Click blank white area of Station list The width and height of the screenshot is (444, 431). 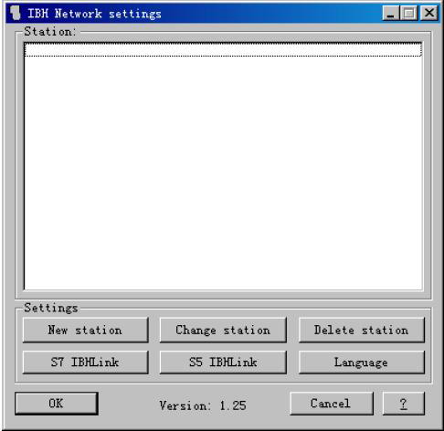(x=223, y=173)
